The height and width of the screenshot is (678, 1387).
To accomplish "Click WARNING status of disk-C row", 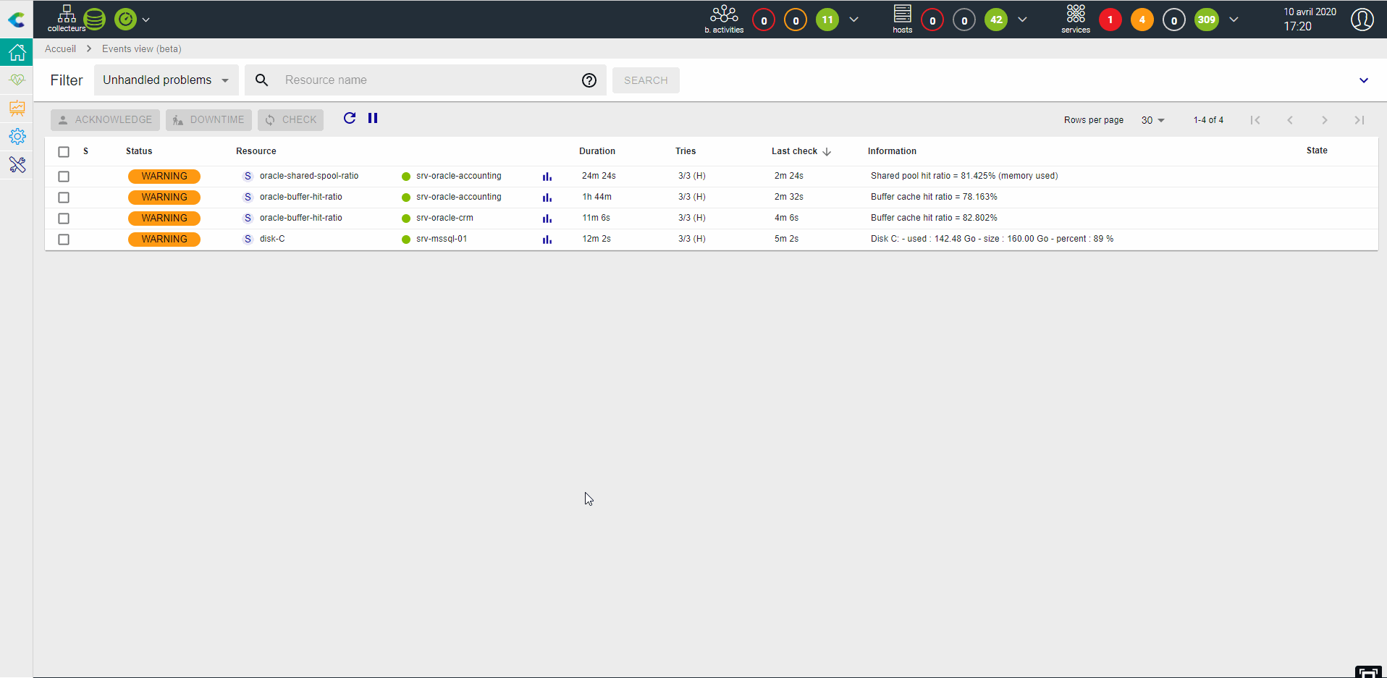I will point(164,240).
